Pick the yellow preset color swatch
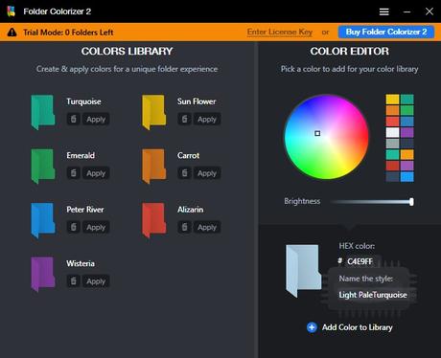 (392, 100)
